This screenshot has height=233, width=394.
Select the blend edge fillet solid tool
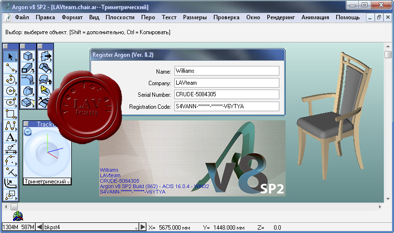pos(27,79)
